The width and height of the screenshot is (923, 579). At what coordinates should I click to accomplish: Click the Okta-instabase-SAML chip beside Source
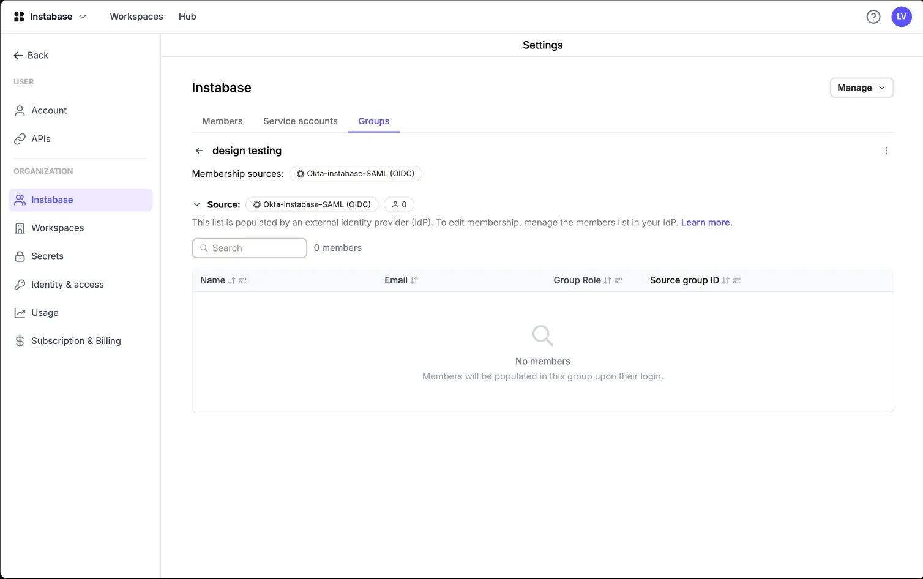point(312,204)
